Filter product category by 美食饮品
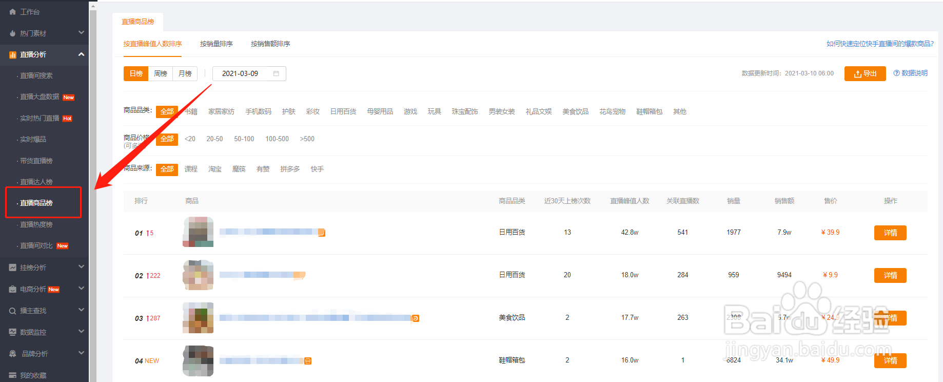Screen dimensions: 943x382 click(x=575, y=111)
